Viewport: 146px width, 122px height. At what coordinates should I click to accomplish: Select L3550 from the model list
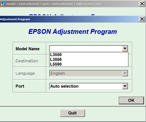coord(89,55)
